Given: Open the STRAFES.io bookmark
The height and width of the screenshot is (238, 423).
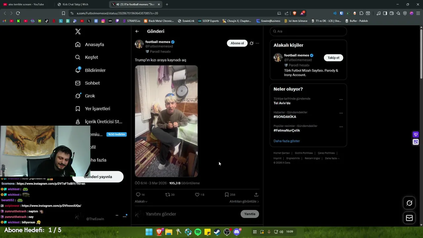Looking at the screenshot, I should pos(131,21).
